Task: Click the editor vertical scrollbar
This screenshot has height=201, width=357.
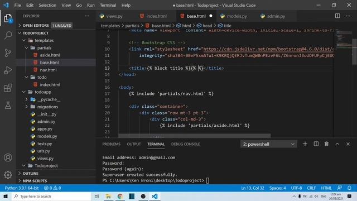Action: pyautogui.click(x=354, y=51)
